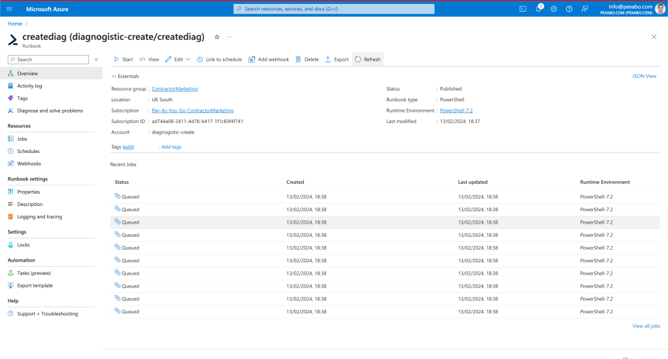The width and height of the screenshot is (668, 359).
Task: Open the notifications bell
Action: (539, 9)
